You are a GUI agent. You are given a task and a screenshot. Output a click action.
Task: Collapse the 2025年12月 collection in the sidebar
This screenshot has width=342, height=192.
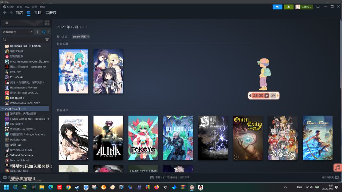pyautogui.click(x=3, y=109)
